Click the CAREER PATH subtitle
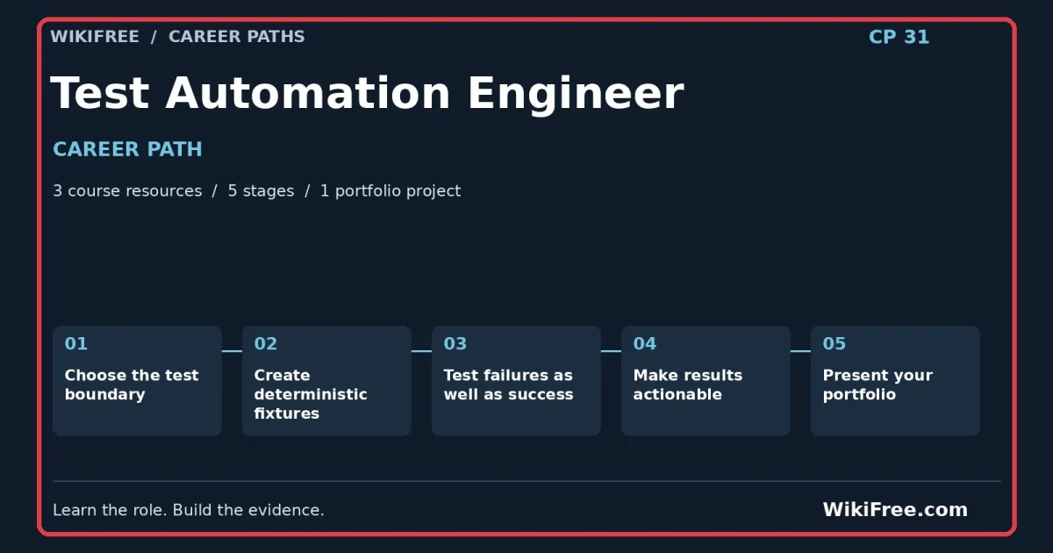1053x553 pixels. coord(127,149)
